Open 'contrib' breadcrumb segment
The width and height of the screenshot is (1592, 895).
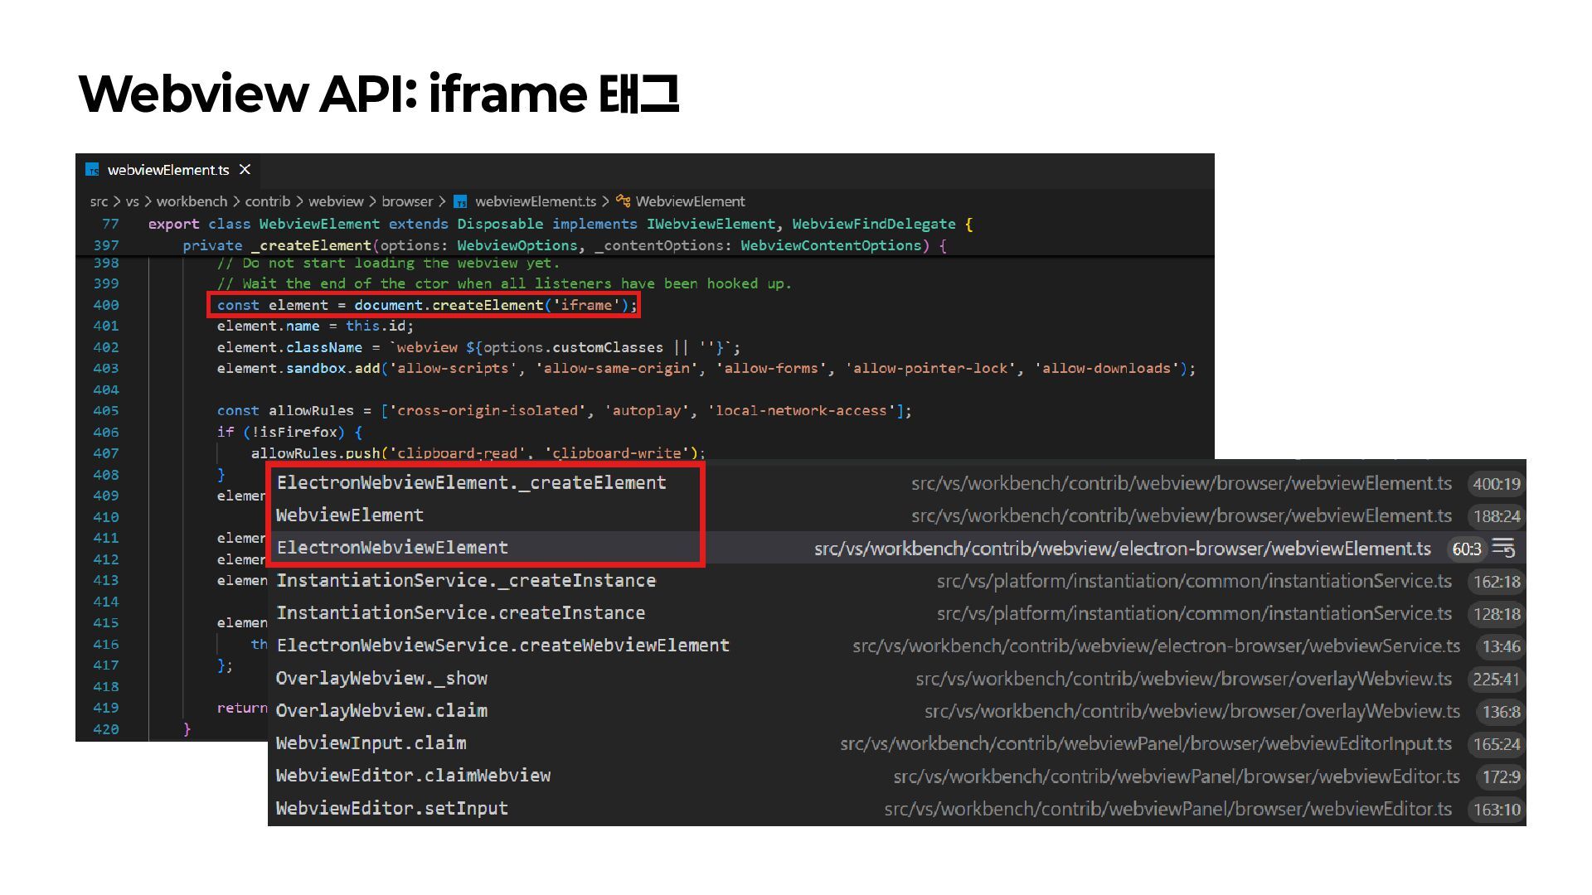pyautogui.click(x=267, y=201)
